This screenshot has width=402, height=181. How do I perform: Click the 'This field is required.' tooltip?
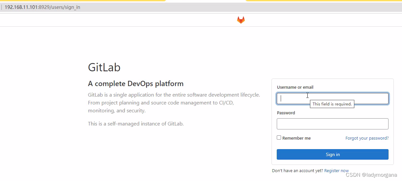(x=332, y=104)
